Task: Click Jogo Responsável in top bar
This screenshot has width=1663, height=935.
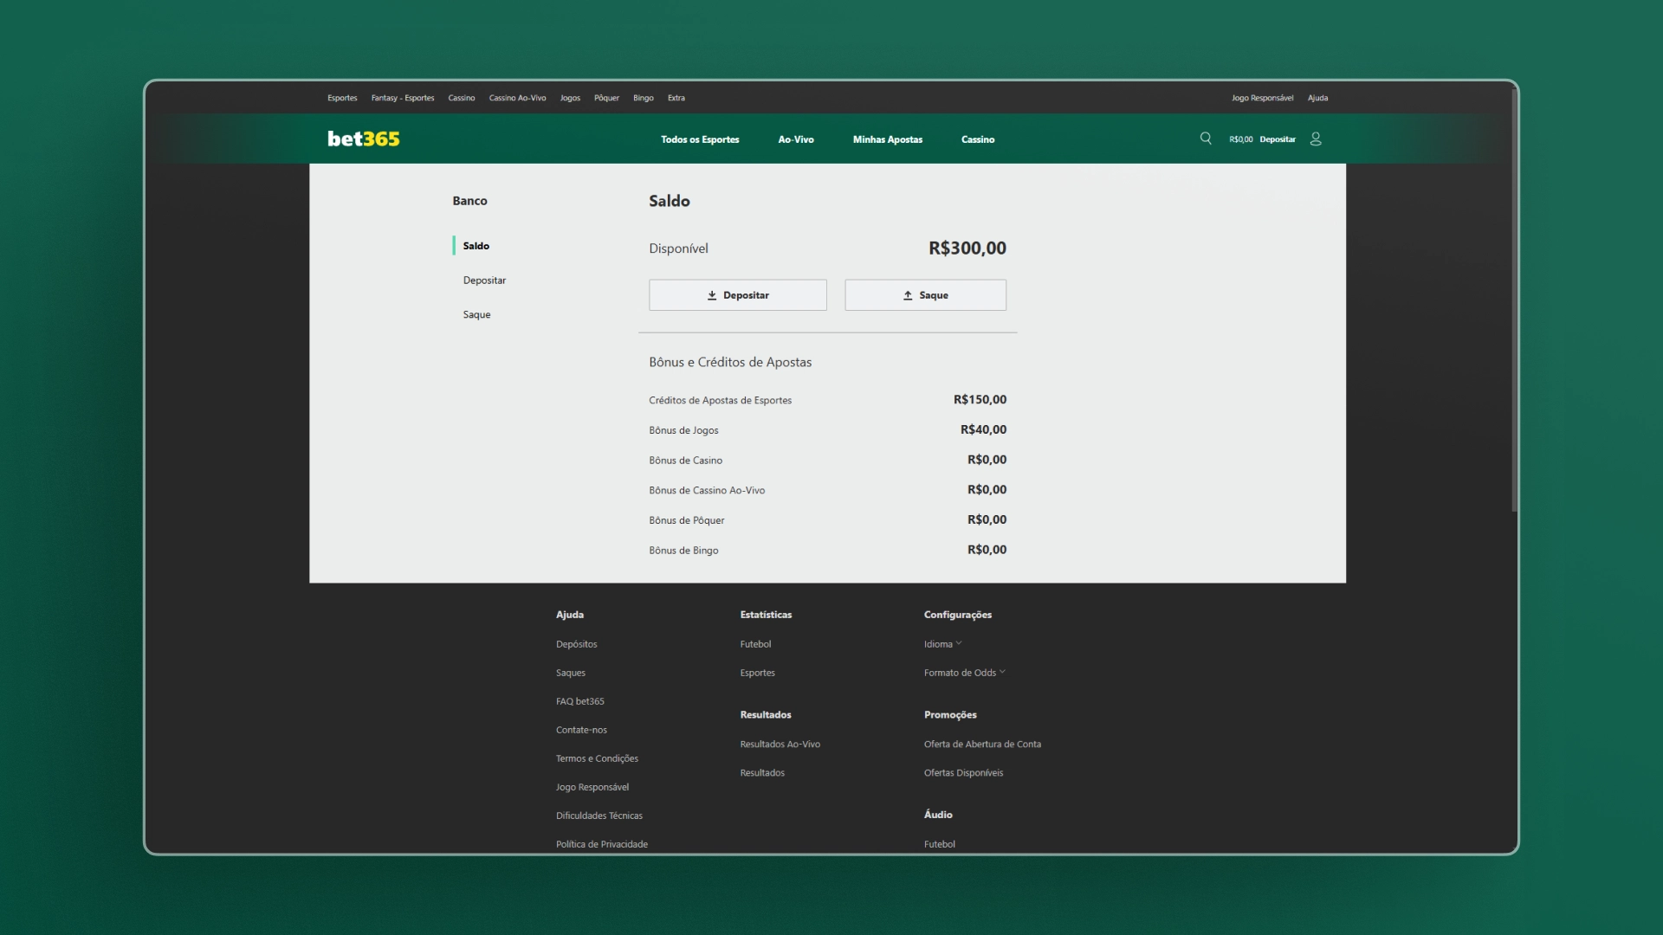Action: tap(1262, 98)
